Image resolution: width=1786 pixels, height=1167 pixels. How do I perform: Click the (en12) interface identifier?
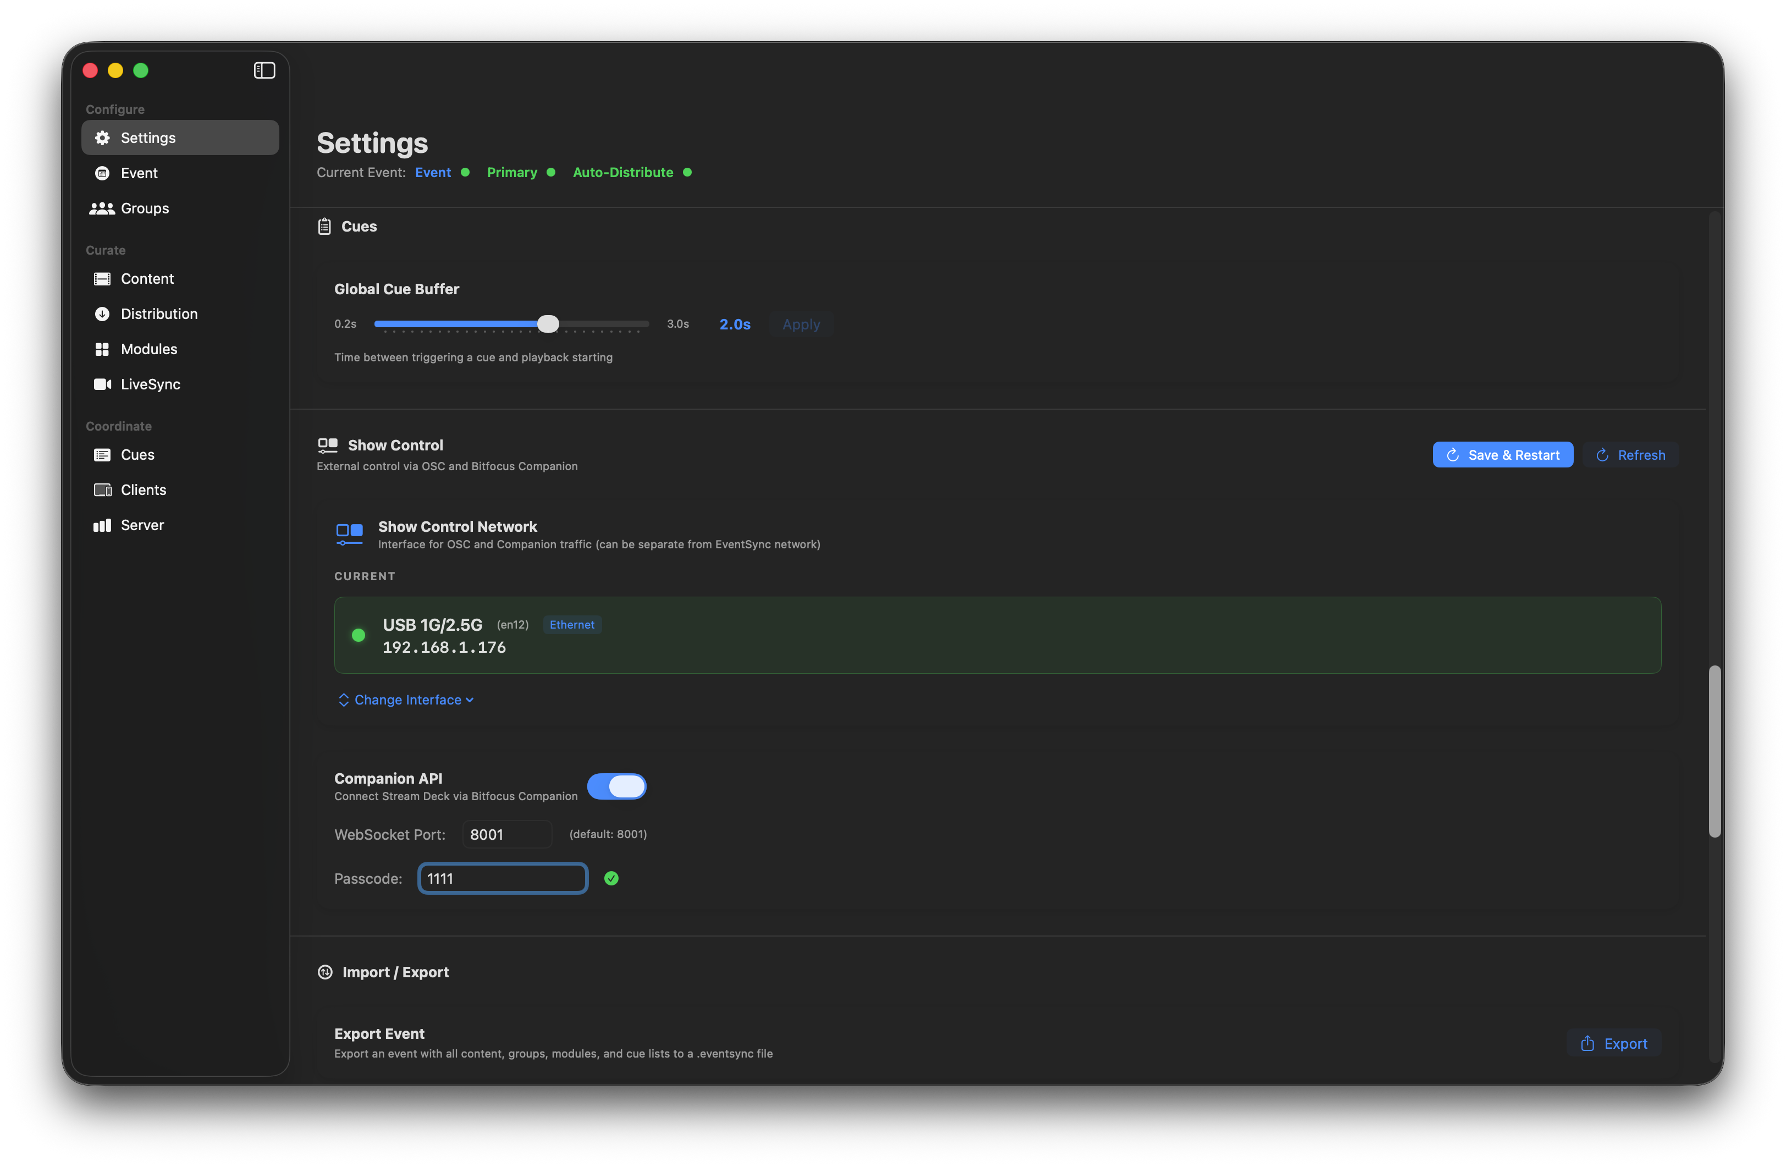(512, 625)
